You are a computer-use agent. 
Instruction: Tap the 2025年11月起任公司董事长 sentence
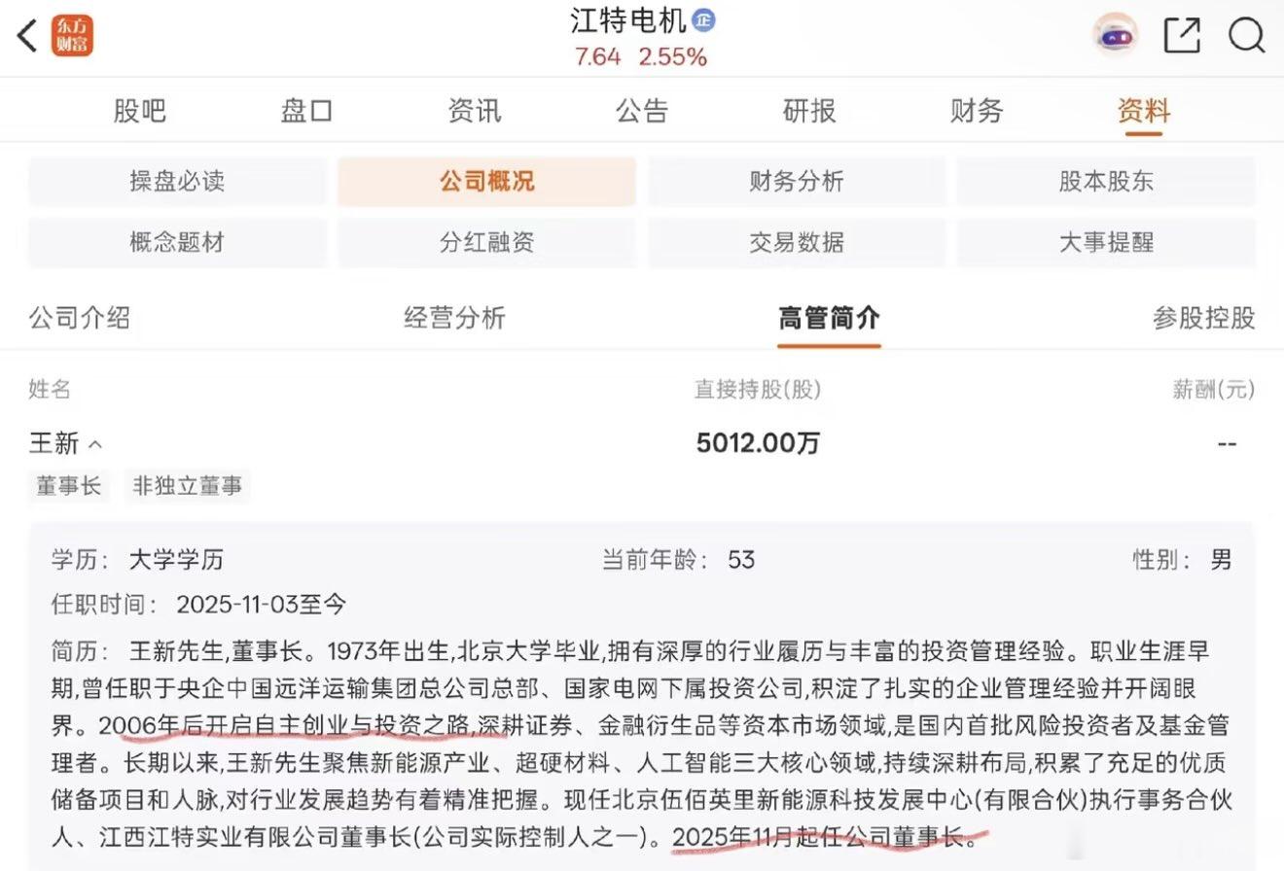click(x=825, y=836)
